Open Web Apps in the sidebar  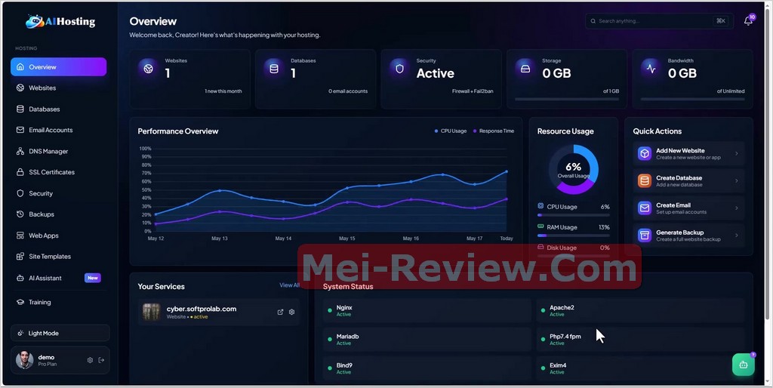(x=59, y=236)
